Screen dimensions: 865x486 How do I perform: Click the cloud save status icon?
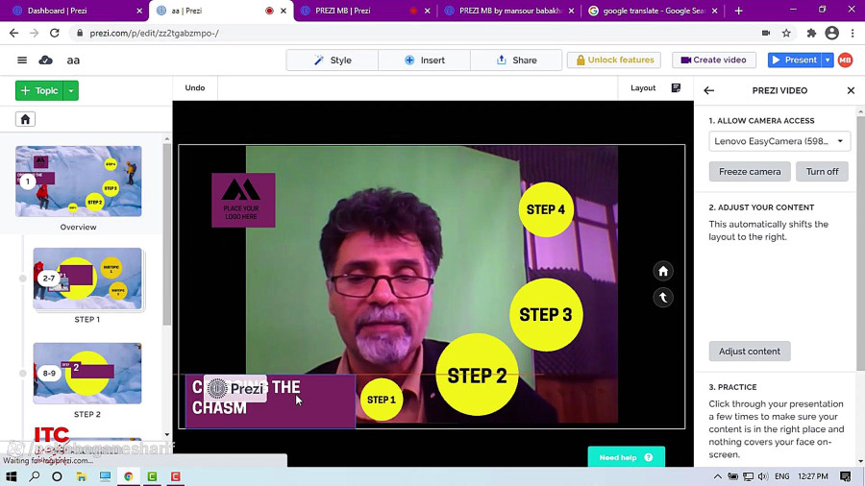click(46, 61)
